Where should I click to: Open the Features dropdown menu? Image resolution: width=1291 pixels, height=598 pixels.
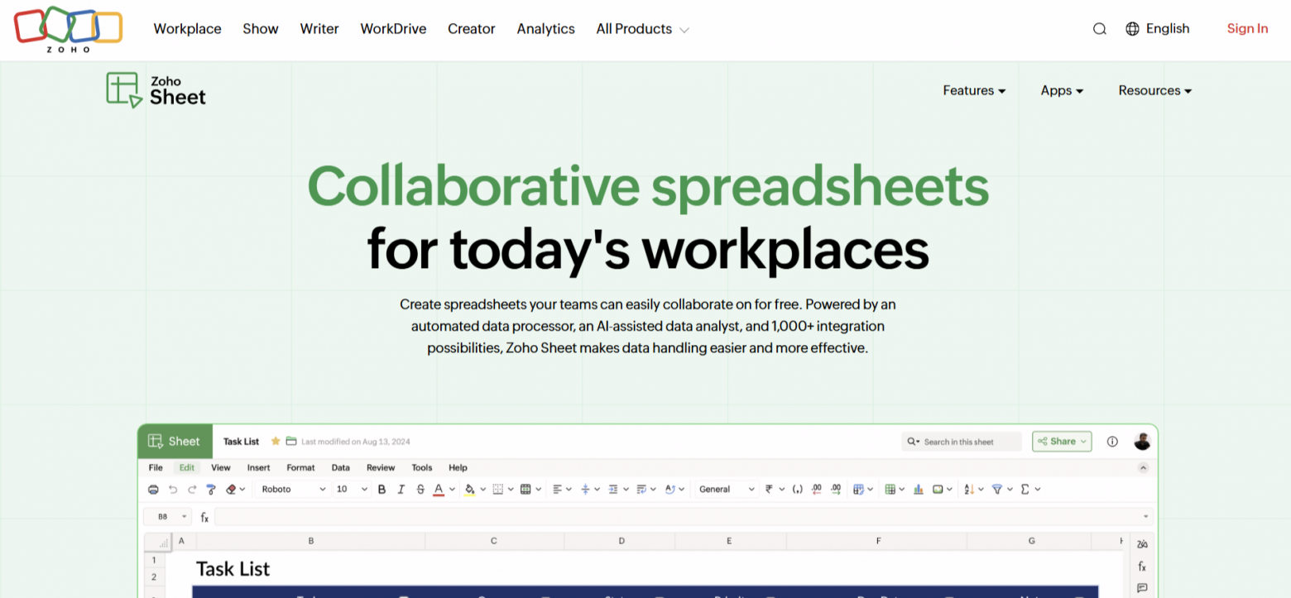tap(974, 91)
